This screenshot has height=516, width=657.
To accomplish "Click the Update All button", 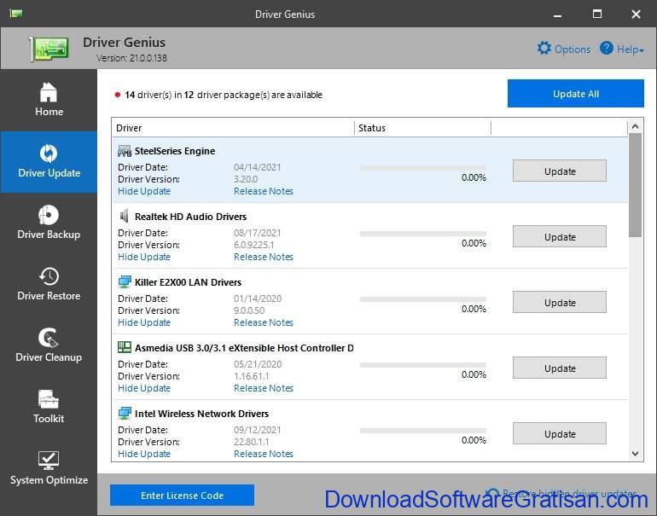I will pos(576,94).
